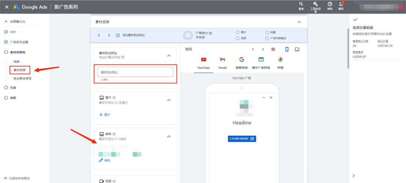The image size is (406, 183).
Task: Click the 标题 ad strength indicator
Action: coord(267,32)
